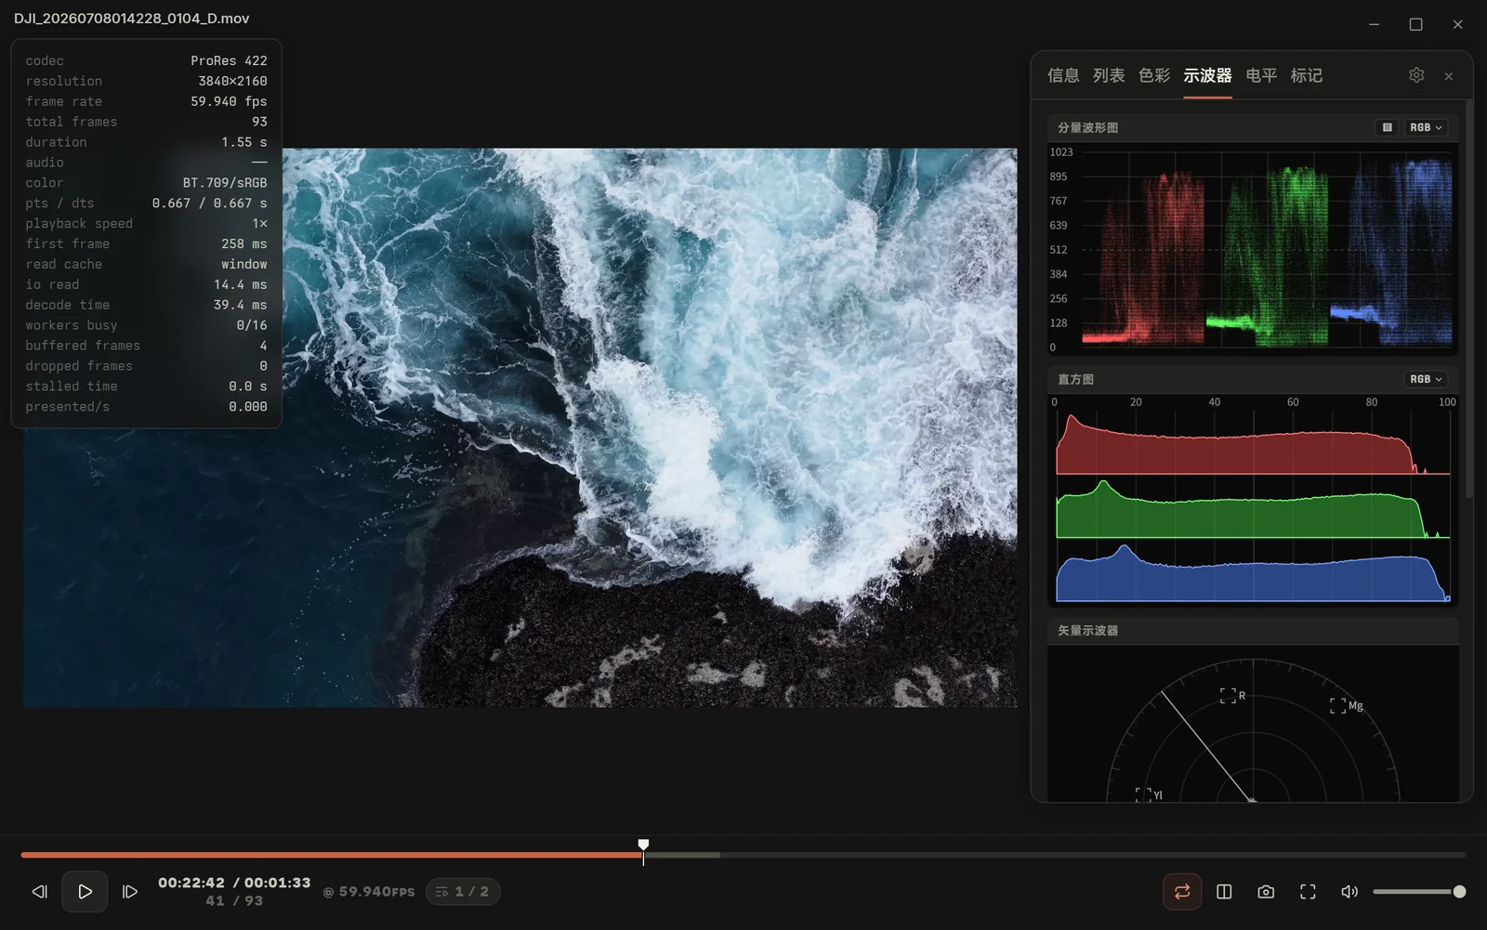This screenshot has width=1487, height=930.
Task: Click the ocean video preview
Action: tap(520, 427)
